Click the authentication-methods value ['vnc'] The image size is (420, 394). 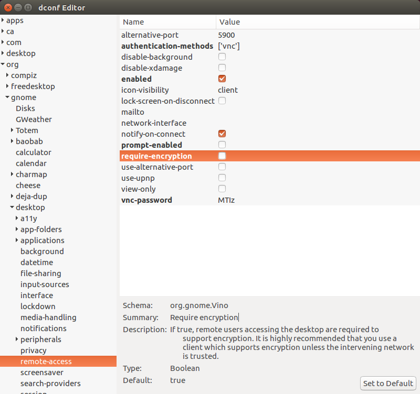point(229,46)
